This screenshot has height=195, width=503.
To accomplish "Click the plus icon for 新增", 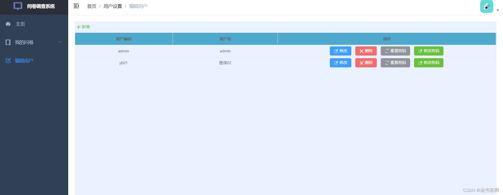I will (x=78, y=27).
